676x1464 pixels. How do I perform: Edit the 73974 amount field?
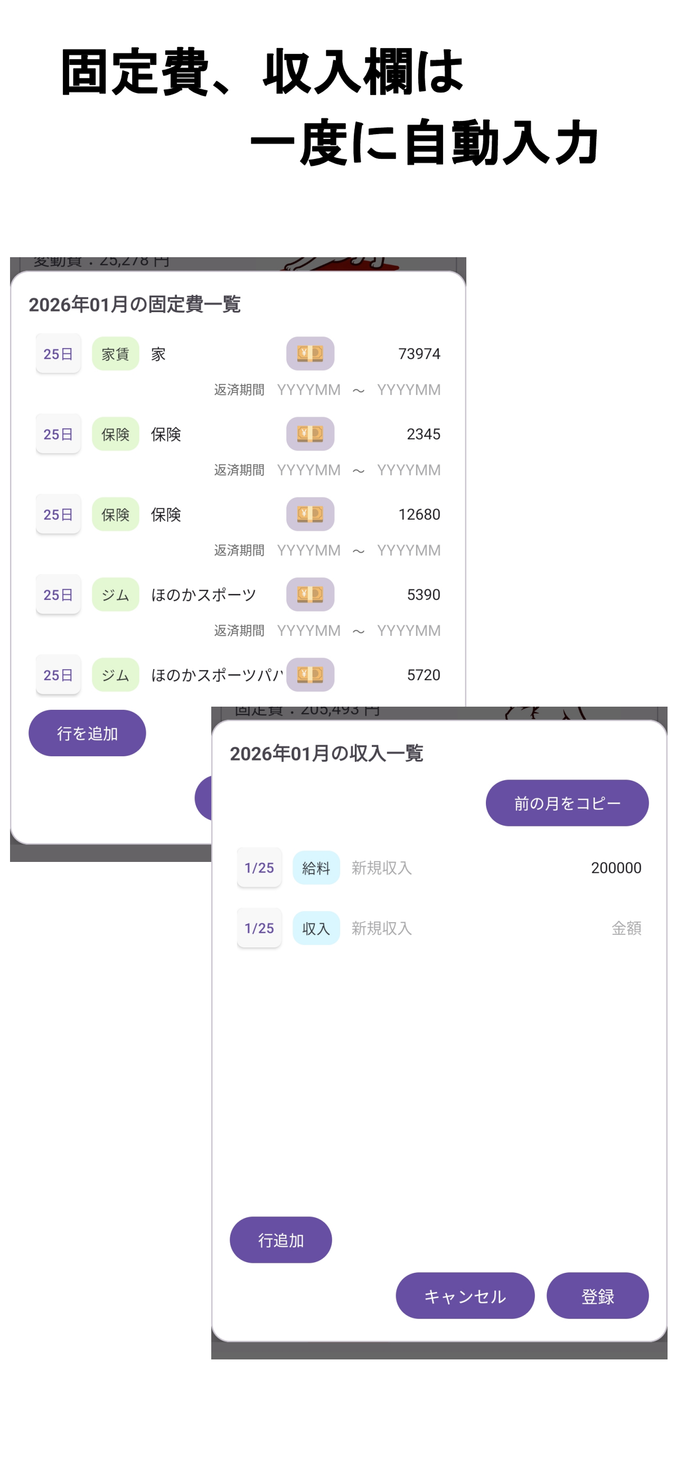[x=419, y=353]
